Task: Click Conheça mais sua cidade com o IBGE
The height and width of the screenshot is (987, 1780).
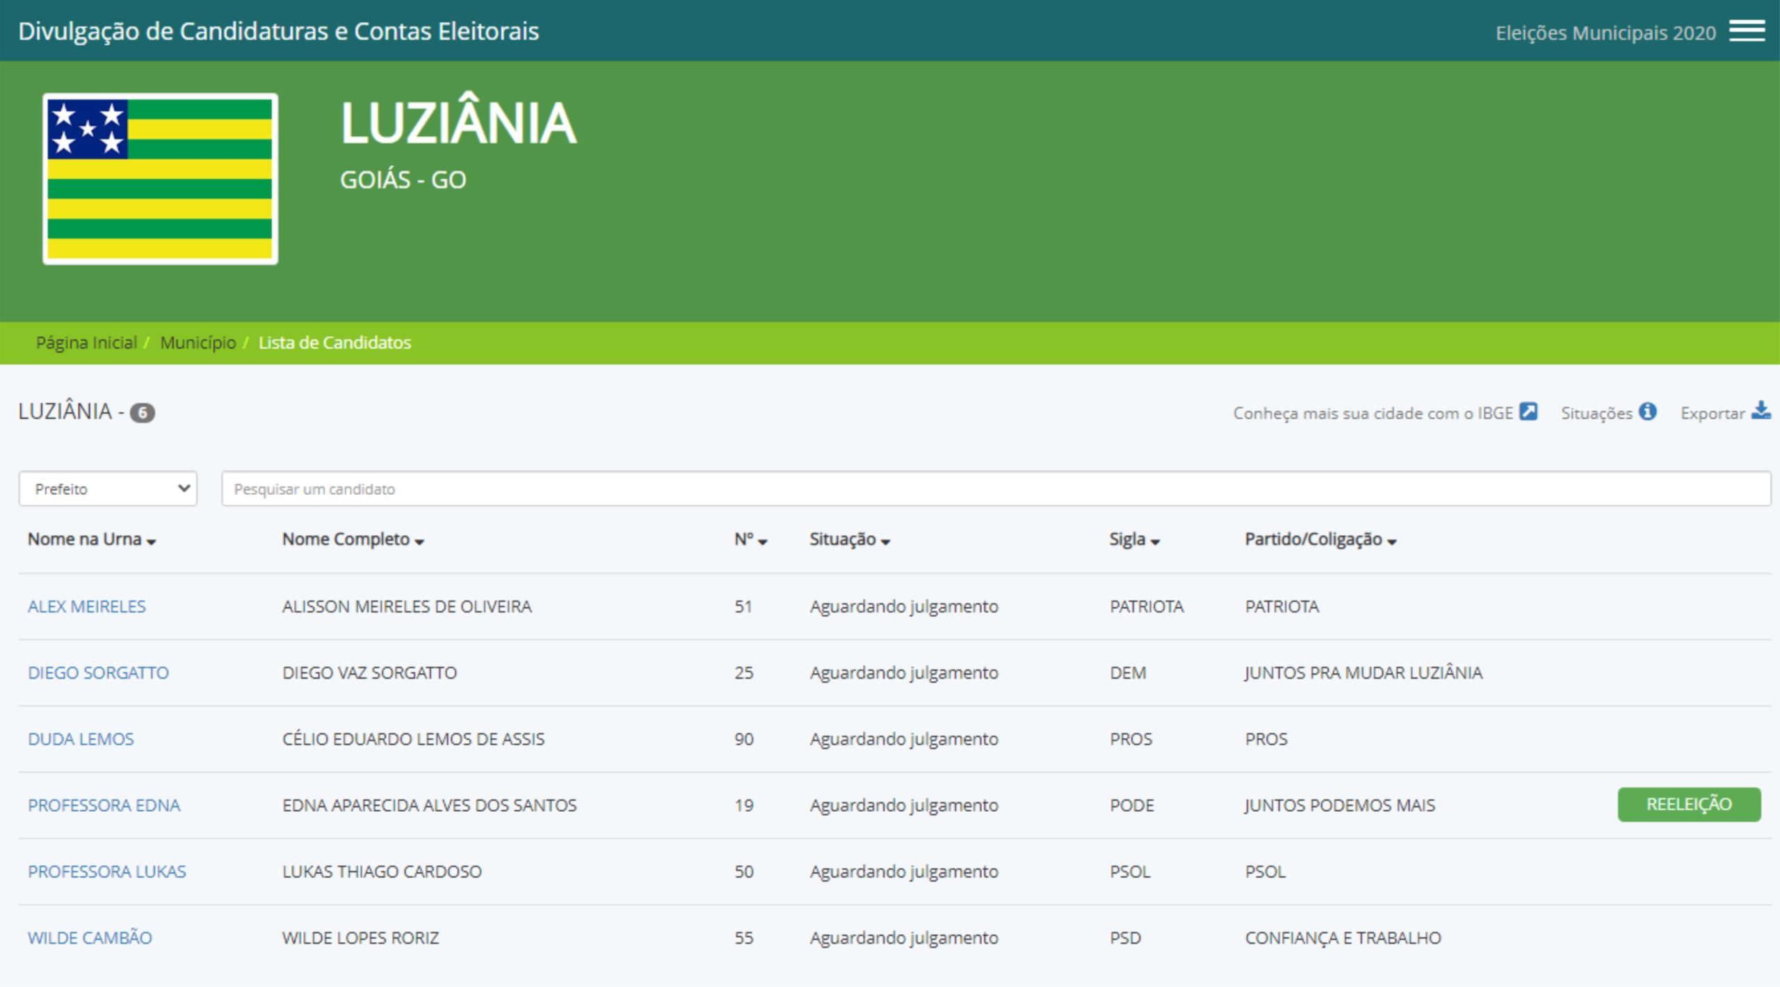Action: click(x=1373, y=413)
